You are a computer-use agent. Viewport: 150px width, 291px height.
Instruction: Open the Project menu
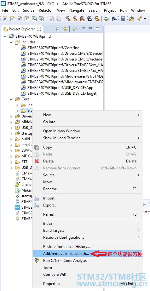(110, 10)
